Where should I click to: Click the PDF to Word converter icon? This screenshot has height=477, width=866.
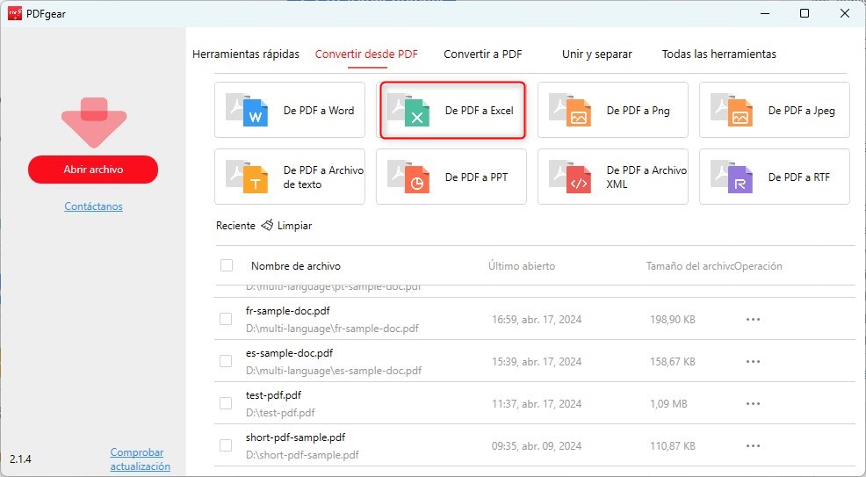pos(247,110)
